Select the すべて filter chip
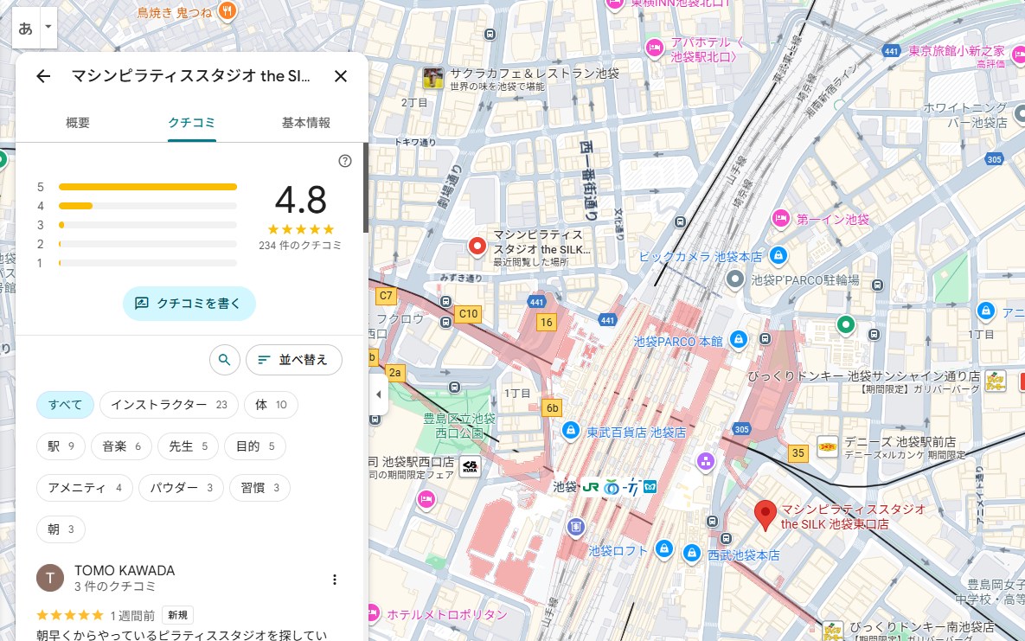 tap(65, 405)
